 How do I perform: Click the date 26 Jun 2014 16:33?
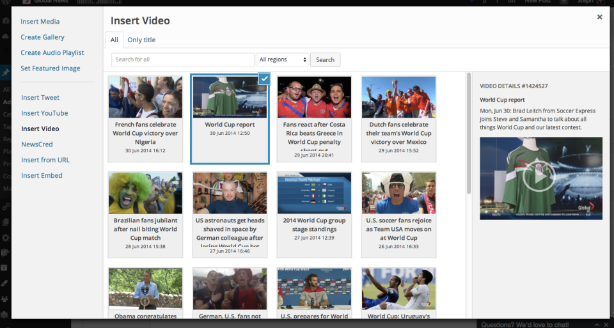[x=398, y=247]
